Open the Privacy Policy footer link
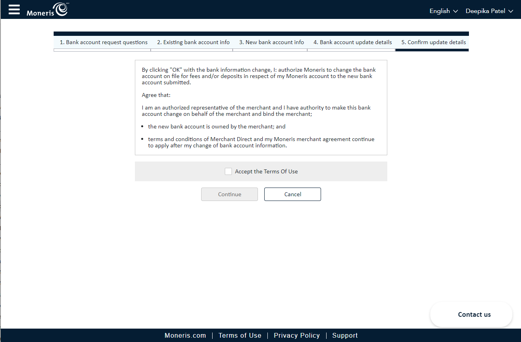Viewport: 521px width, 342px height. pyautogui.click(x=297, y=336)
